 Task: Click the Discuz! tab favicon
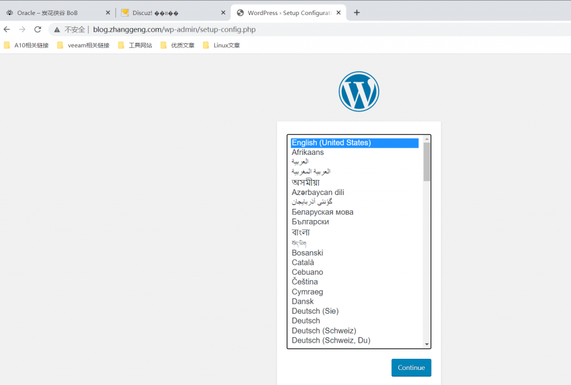pos(125,13)
